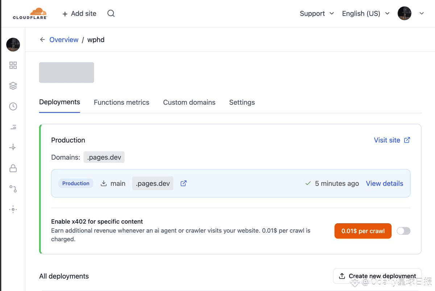The width and height of the screenshot is (435, 291).
Task: Click the orange 0.01$ per crawl button
Action: click(x=363, y=231)
